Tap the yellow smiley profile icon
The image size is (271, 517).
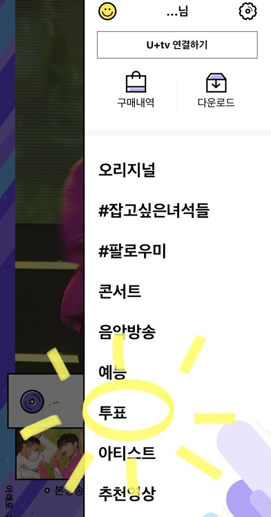pyautogui.click(x=107, y=10)
